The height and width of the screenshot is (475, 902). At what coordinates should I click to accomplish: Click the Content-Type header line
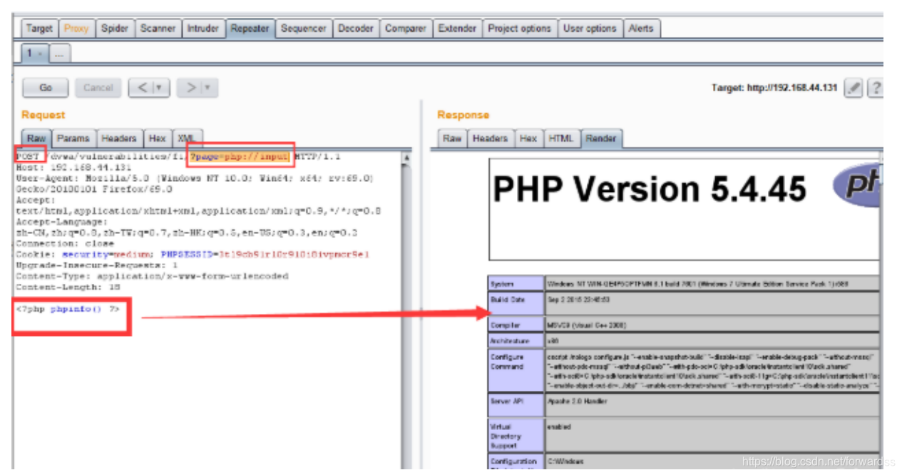(152, 276)
